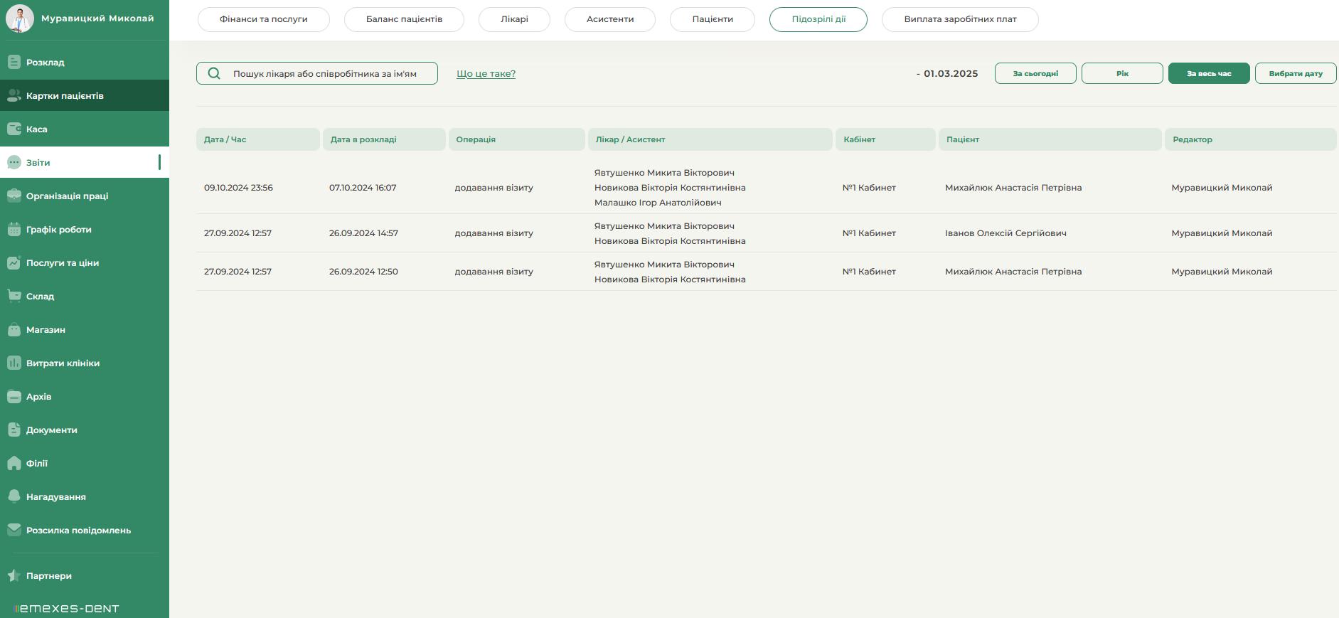1339x618 pixels.
Task: Click the chart icon beside Послуги та ціни
Action: pyautogui.click(x=14, y=262)
